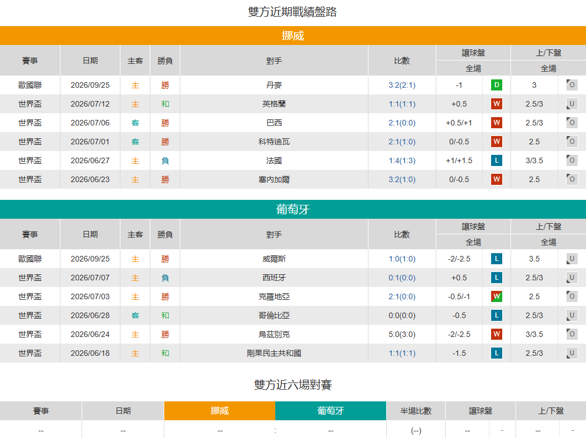Click O icon in Senegal row
Image resolution: width=586 pixels, height=438 pixels.
572,179
